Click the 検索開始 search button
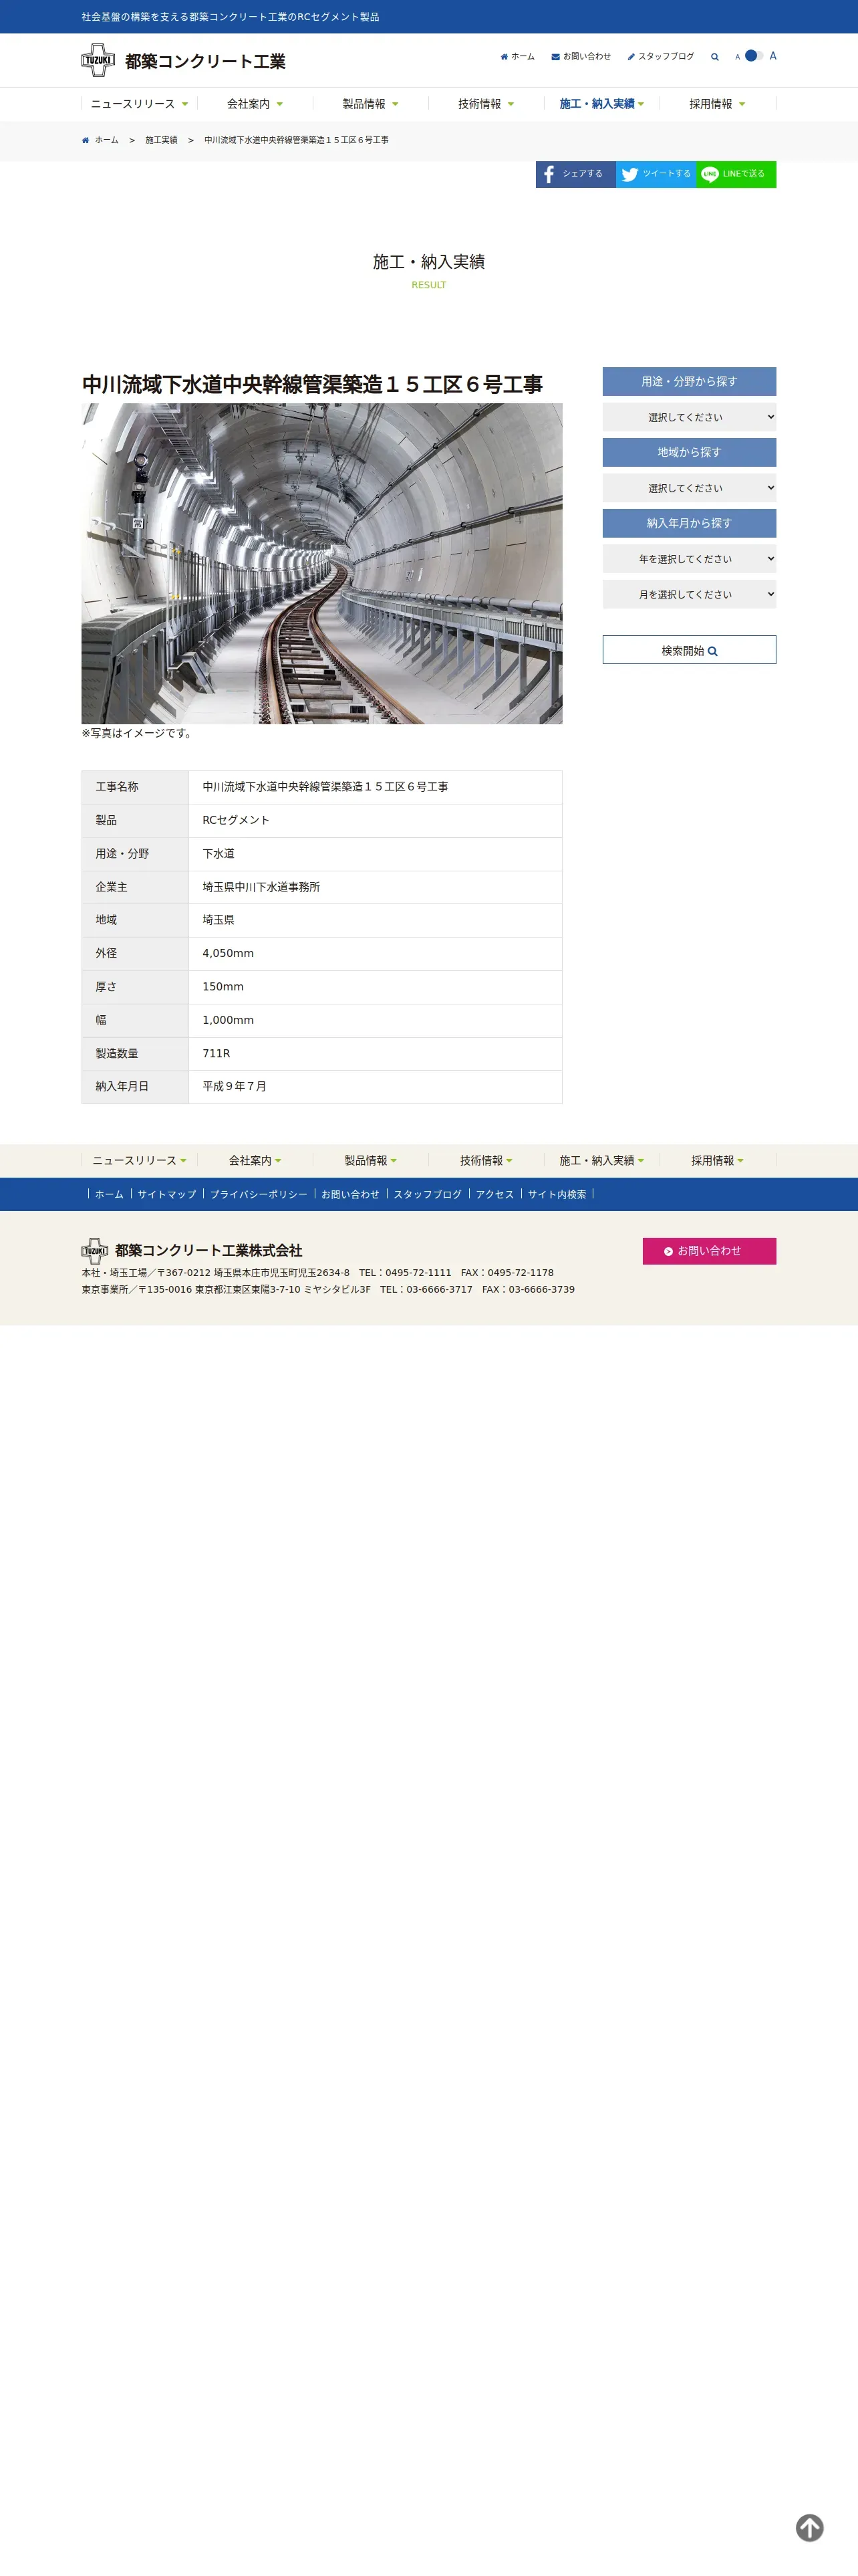858x2576 pixels. click(689, 650)
